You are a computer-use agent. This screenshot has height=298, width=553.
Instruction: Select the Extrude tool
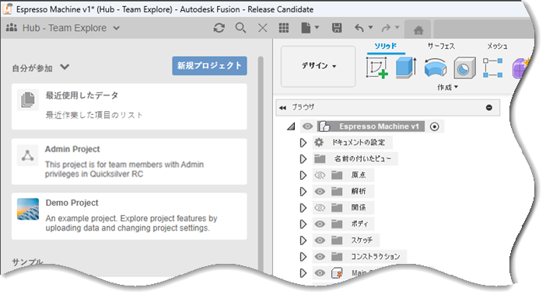click(406, 68)
